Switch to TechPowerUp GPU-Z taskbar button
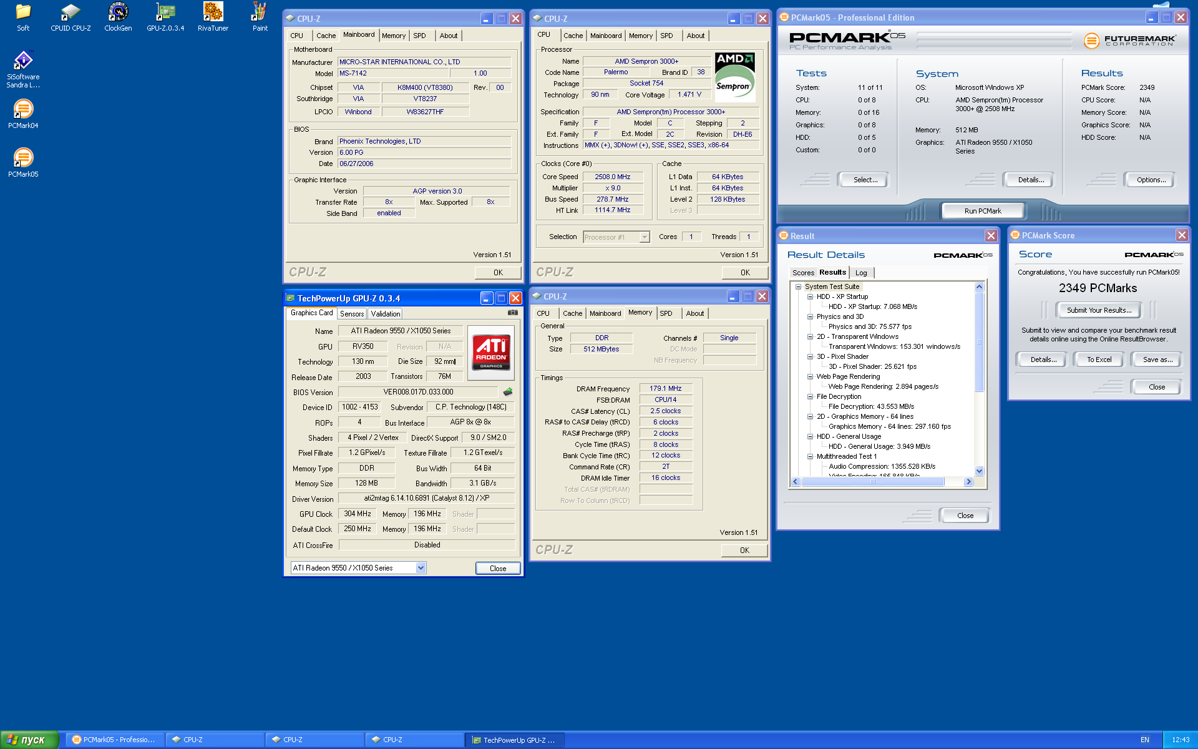This screenshot has width=1198, height=749. point(515,740)
